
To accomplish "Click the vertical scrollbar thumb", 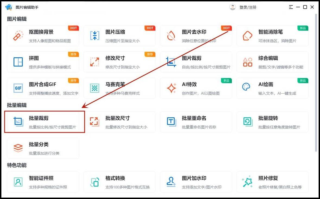I will (316, 82).
